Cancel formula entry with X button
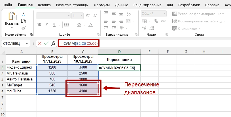 [x=40, y=43]
